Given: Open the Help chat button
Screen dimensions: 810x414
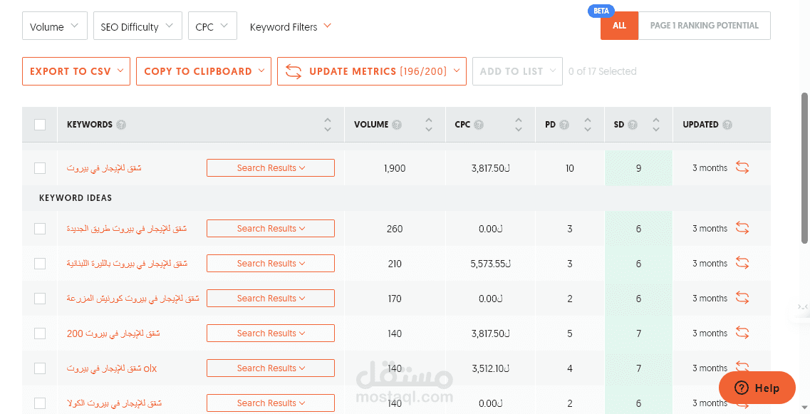Looking at the screenshot, I should (757, 388).
